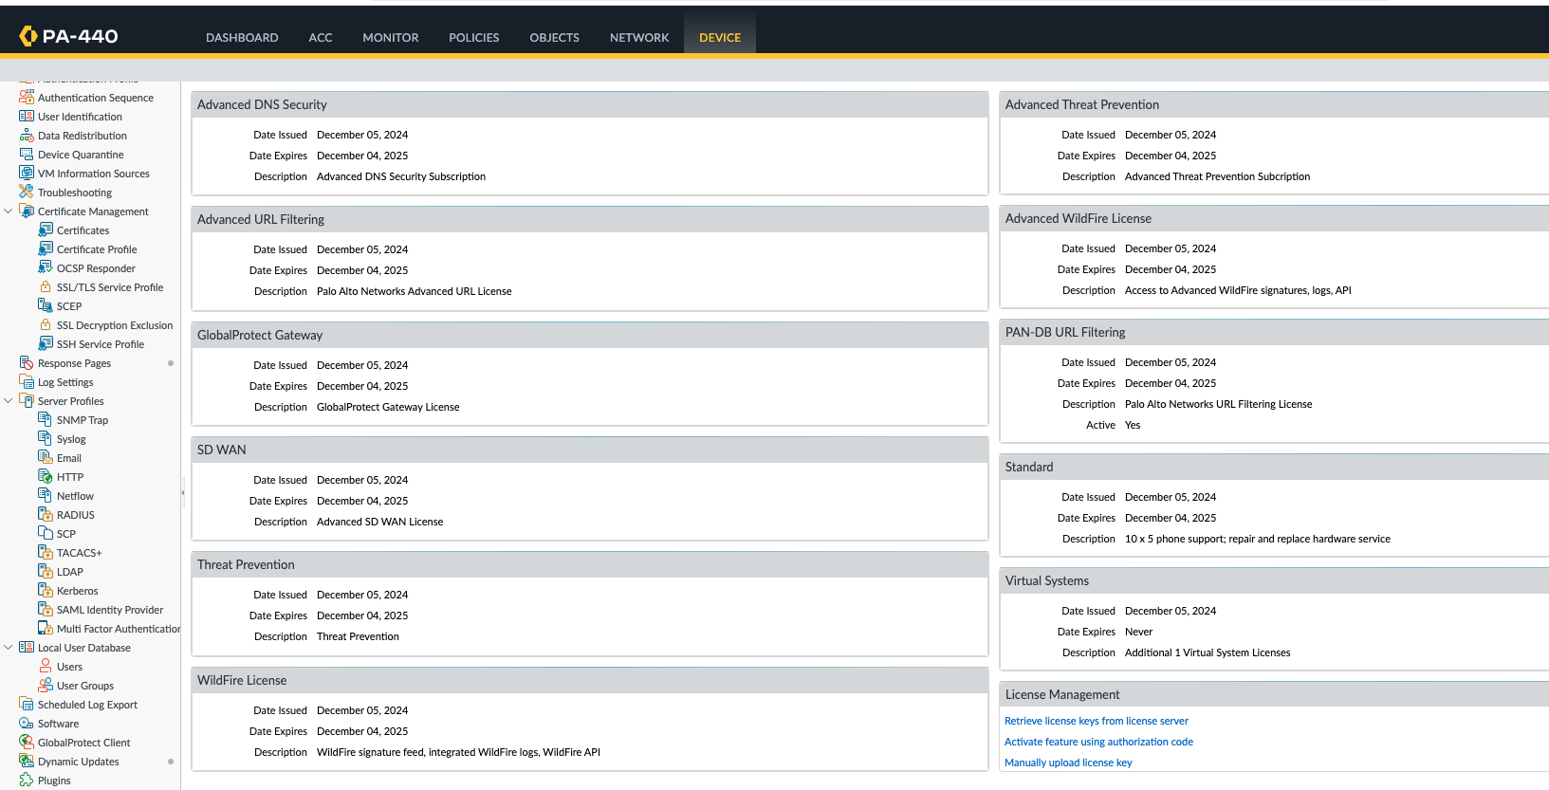Select the Troubleshooting tools icon

click(27, 193)
